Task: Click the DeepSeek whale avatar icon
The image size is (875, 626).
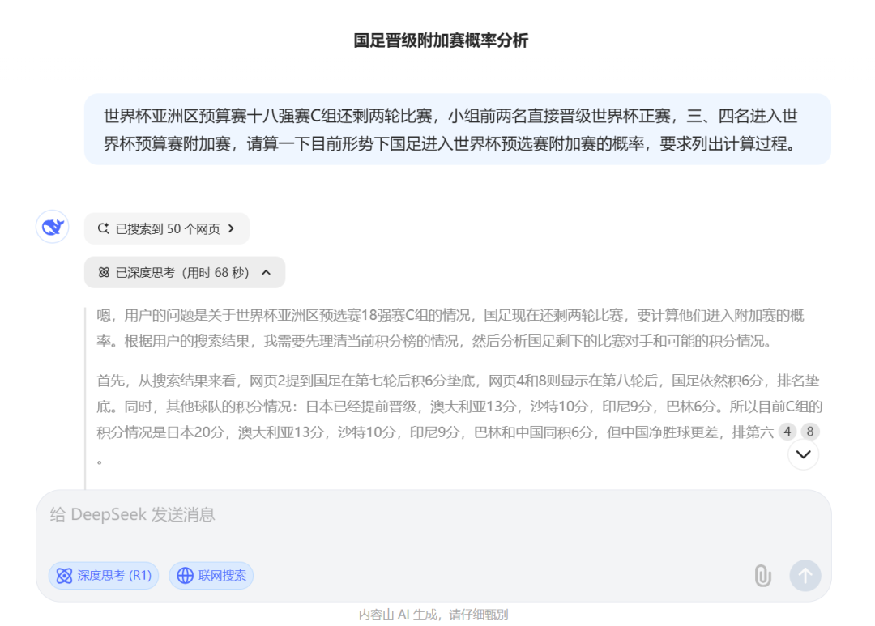Action: pos(53,227)
